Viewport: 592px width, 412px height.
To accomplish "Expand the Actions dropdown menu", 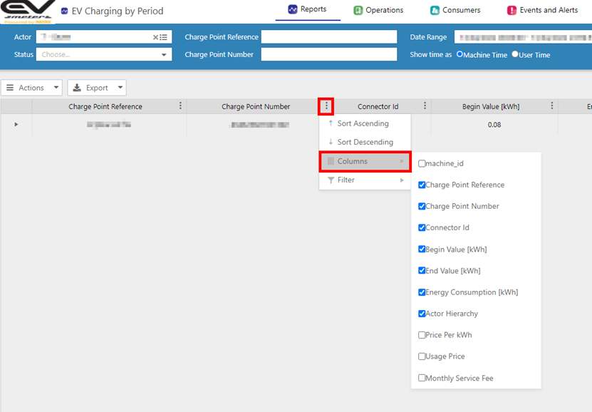I will (31, 88).
